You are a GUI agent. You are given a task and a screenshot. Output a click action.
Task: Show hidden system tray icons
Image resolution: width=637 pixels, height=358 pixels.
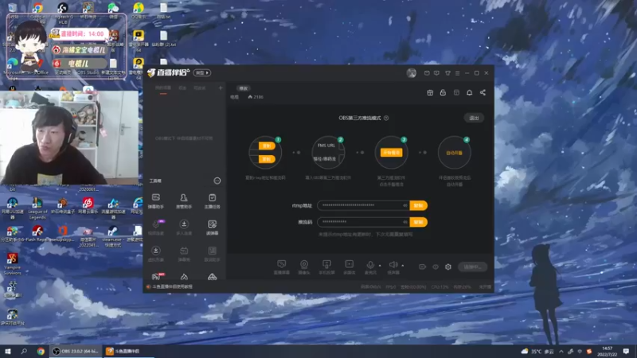click(561, 352)
